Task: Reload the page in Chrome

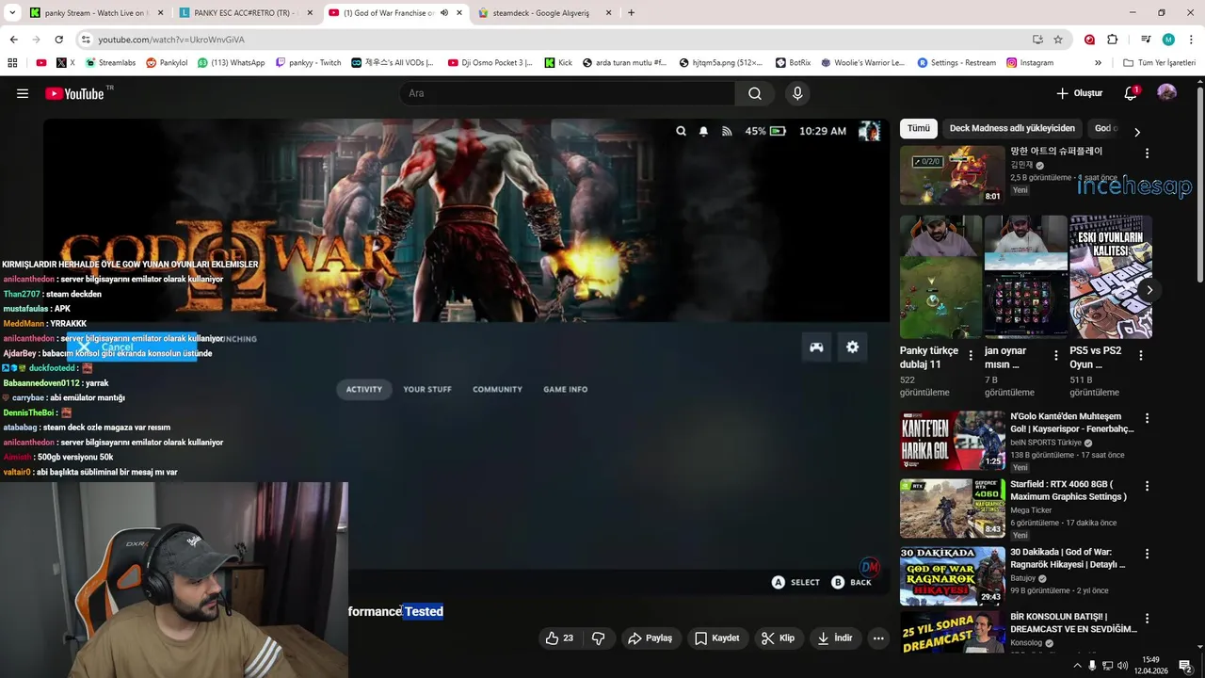Action: pos(58,40)
